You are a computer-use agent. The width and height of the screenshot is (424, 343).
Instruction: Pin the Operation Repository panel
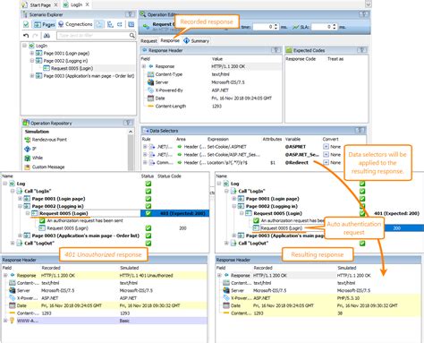pos(128,123)
